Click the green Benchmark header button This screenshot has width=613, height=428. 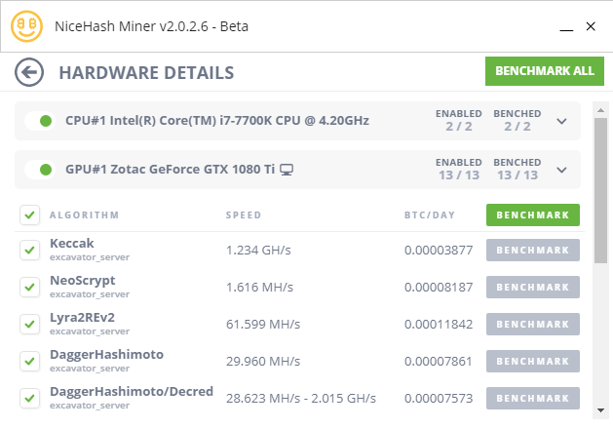[x=532, y=214]
